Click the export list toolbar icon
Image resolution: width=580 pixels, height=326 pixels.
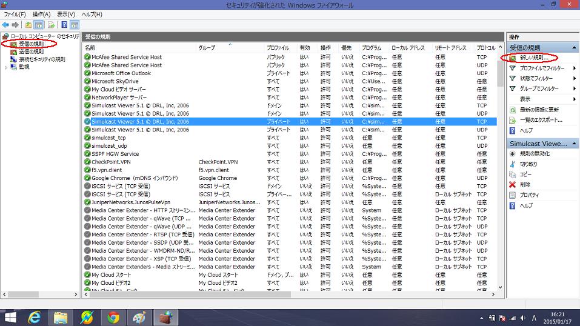click(x=51, y=25)
